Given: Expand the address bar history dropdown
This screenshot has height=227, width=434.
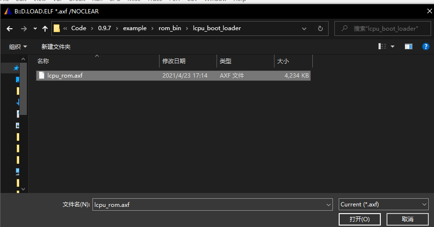Looking at the screenshot, I should point(304,28).
